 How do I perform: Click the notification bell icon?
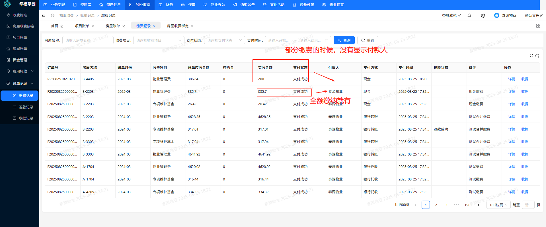tap(469, 16)
